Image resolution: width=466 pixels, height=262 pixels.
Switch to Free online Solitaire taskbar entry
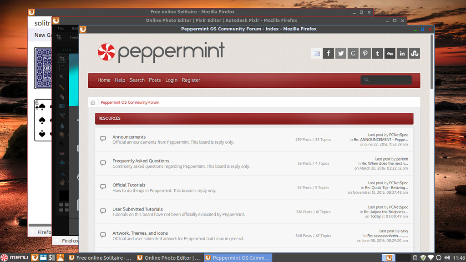[100, 257]
